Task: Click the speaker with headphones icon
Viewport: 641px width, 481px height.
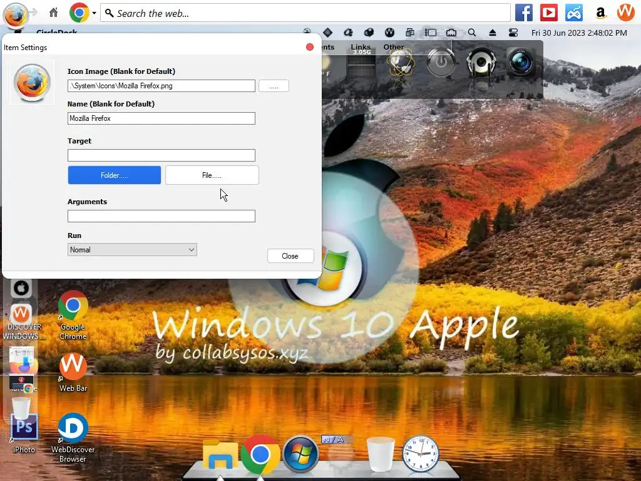Action: [481, 63]
